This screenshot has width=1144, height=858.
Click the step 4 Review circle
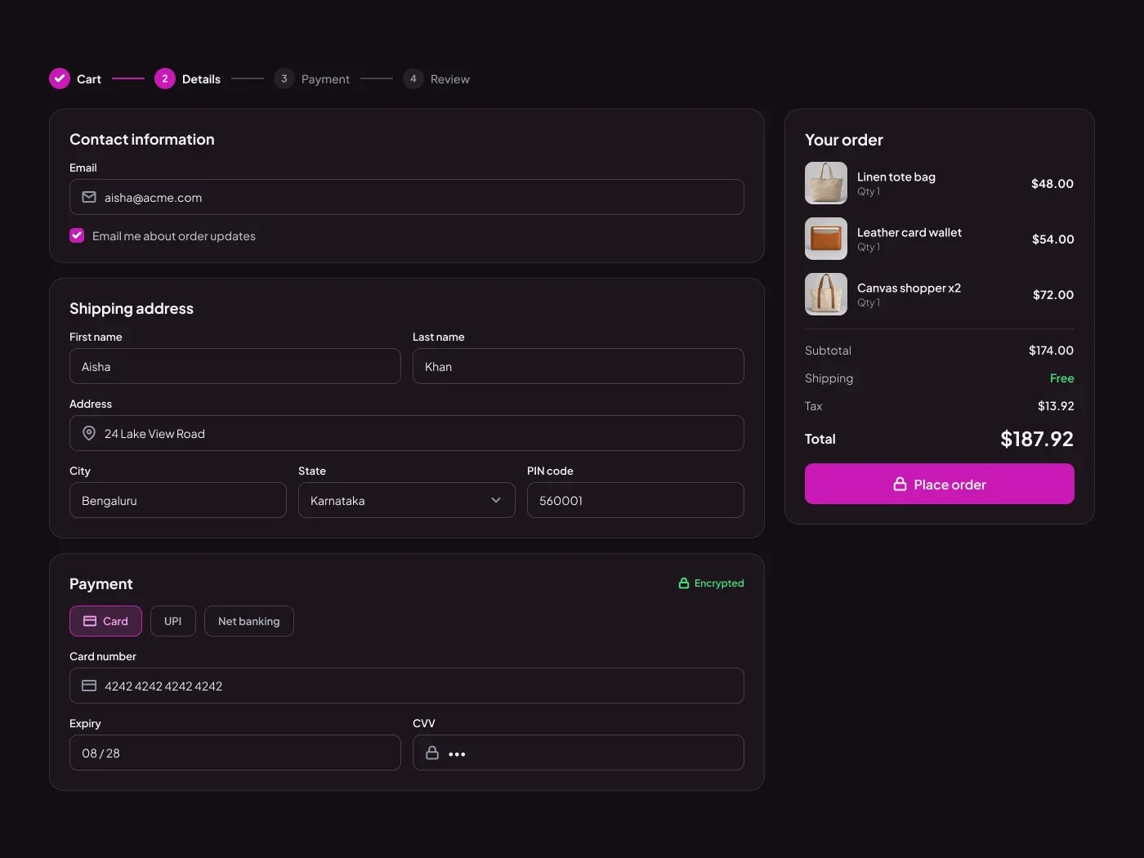coord(413,78)
